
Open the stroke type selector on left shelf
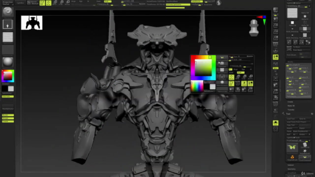coord(8,24)
